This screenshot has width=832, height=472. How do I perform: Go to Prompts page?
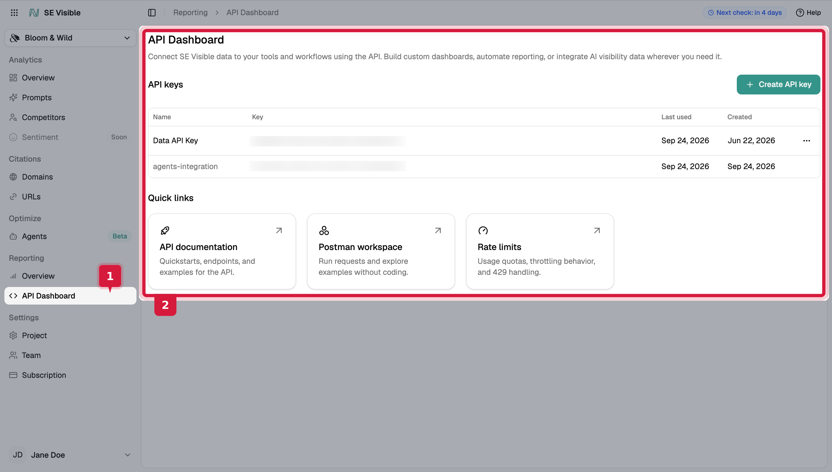(x=70, y=97)
